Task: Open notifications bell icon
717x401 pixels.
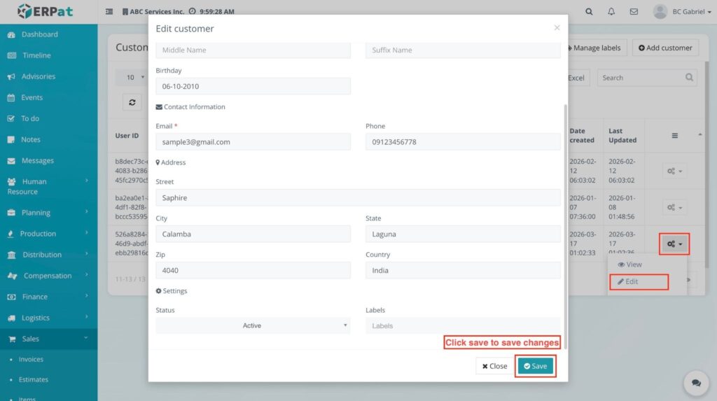Action: click(611, 11)
